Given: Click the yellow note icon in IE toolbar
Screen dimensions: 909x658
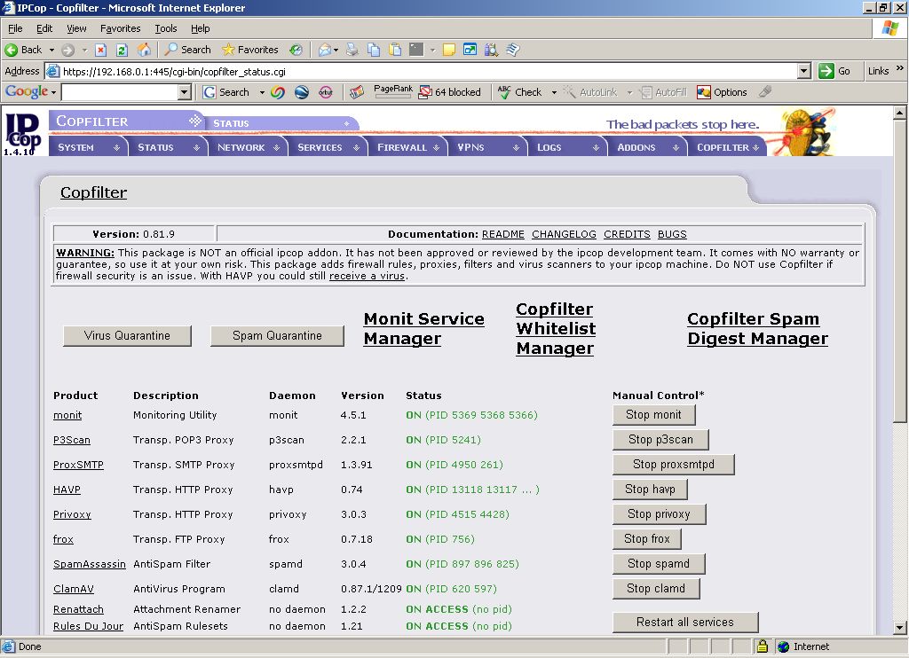Looking at the screenshot, I should (x=448, y=50).
